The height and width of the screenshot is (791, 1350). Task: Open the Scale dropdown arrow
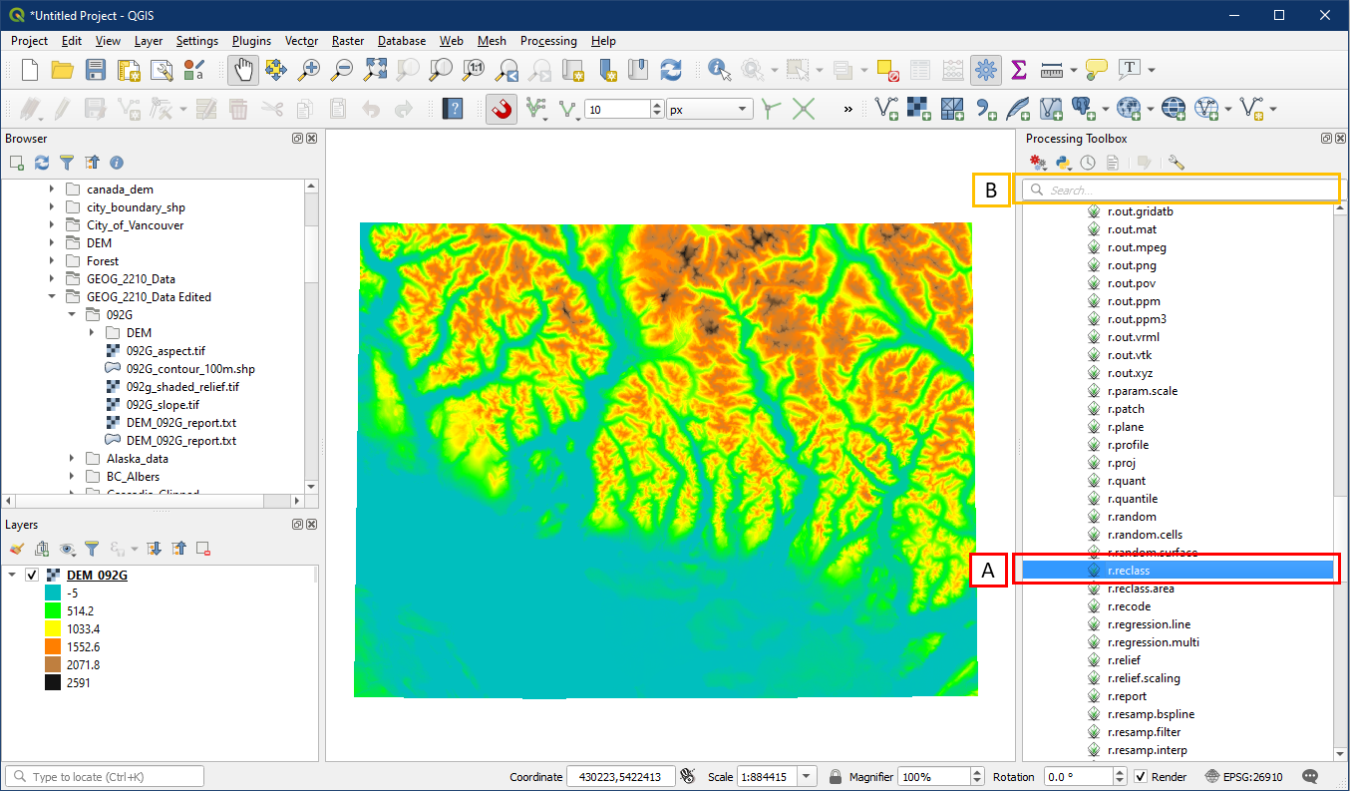[807, 777]
